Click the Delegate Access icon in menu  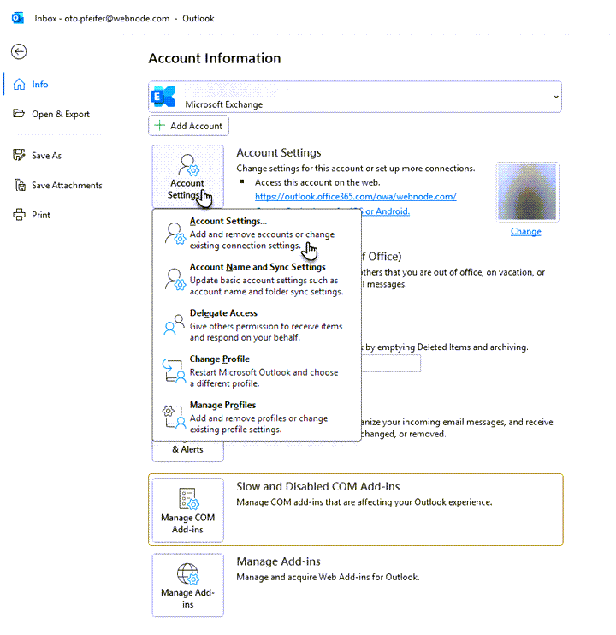175,325
